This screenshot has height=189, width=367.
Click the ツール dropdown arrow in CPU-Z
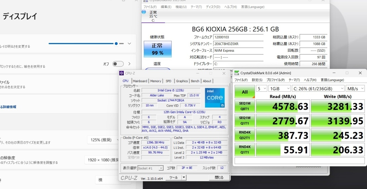tap(184, 177)
